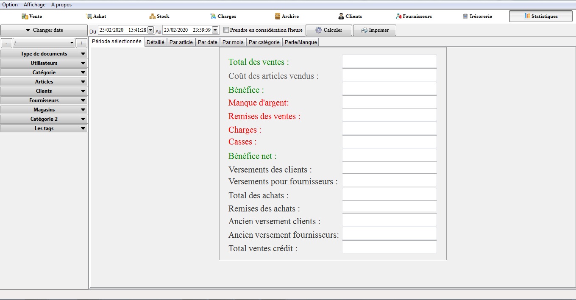Enable Prendre en considération l'heure checkbox

[x=226, y=30]
